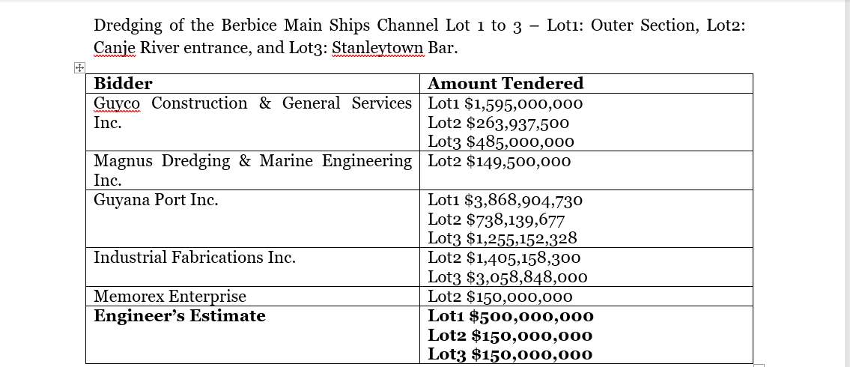Click Lot1 $1,595,000,000 amount

[506, 103]
